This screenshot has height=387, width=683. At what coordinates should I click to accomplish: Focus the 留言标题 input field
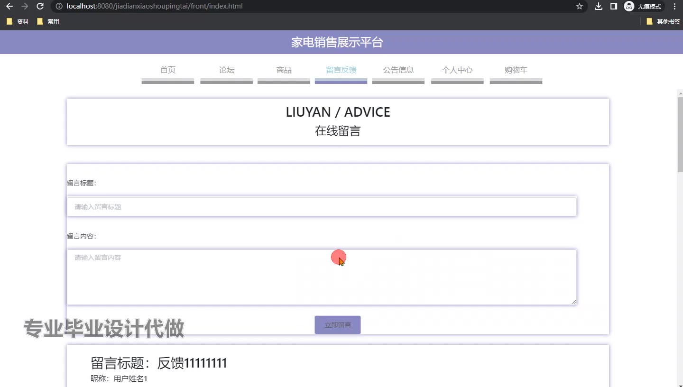322,207
